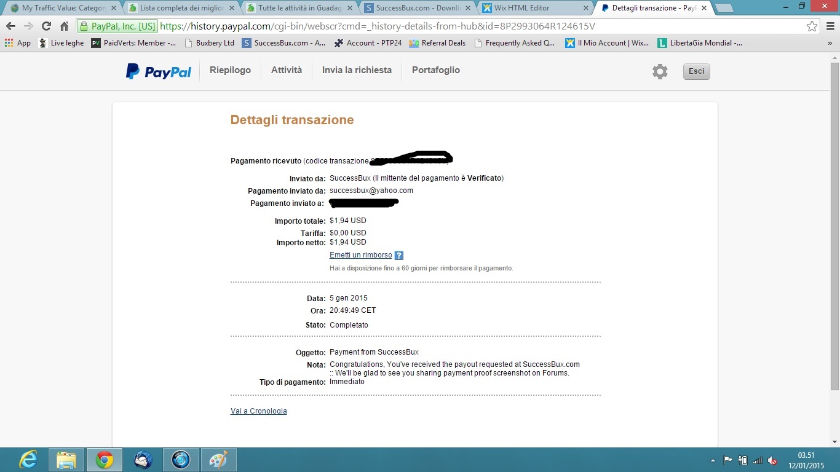This screenshot has height=472, width=840.
Task: Open LibertaGia Mondial bookmark
Action: tap(700, 43)
